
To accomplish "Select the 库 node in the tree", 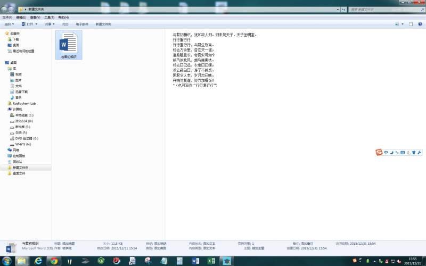I will tap(14, 69).
